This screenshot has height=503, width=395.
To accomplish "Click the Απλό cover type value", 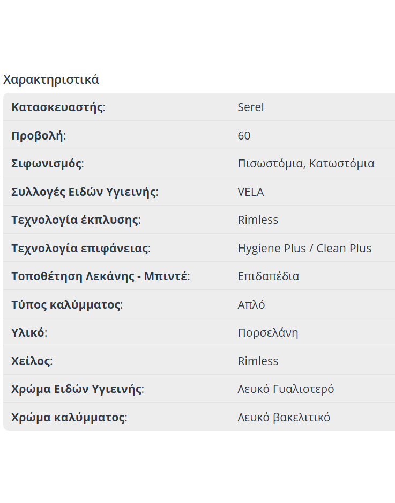I will coord(251,304).
